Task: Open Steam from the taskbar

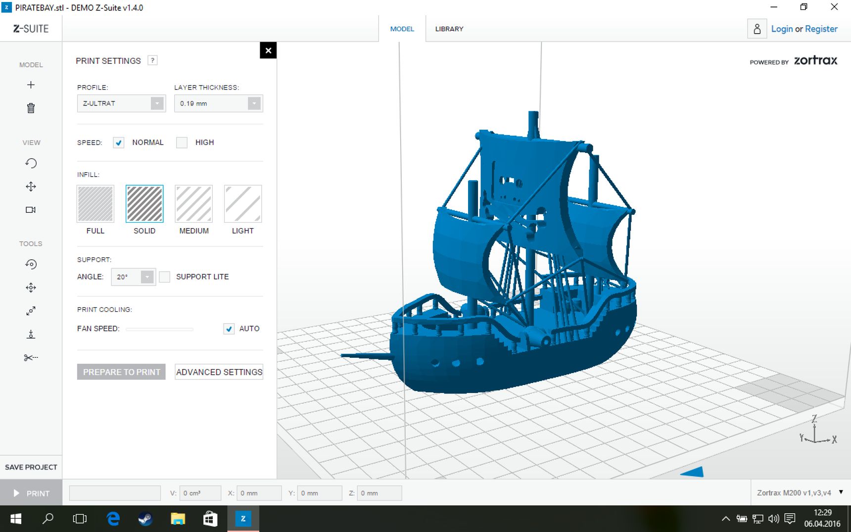Action: point(145,519)
